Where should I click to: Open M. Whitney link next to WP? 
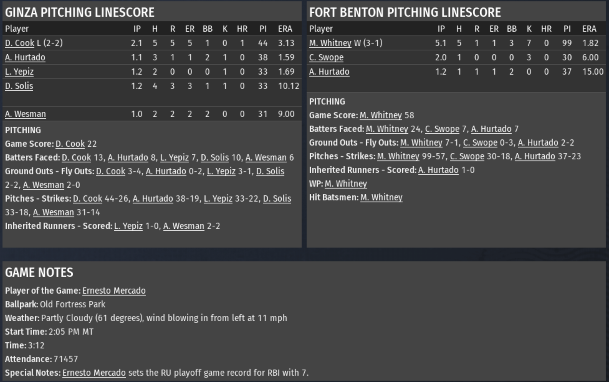(x=346, y=184)
